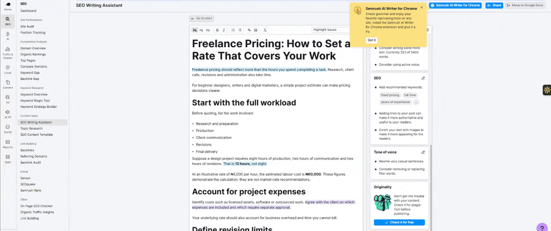Open Dashboard in the SEO menu

28,11
